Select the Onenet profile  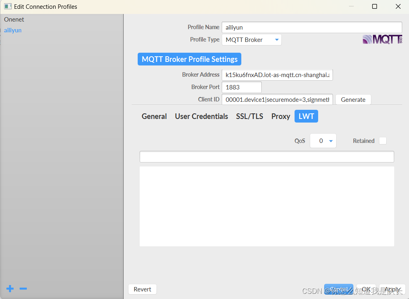(14, 19)
